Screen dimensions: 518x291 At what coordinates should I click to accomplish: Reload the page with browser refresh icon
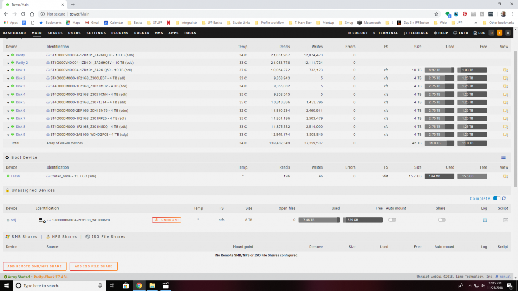(x=23, y=14)
